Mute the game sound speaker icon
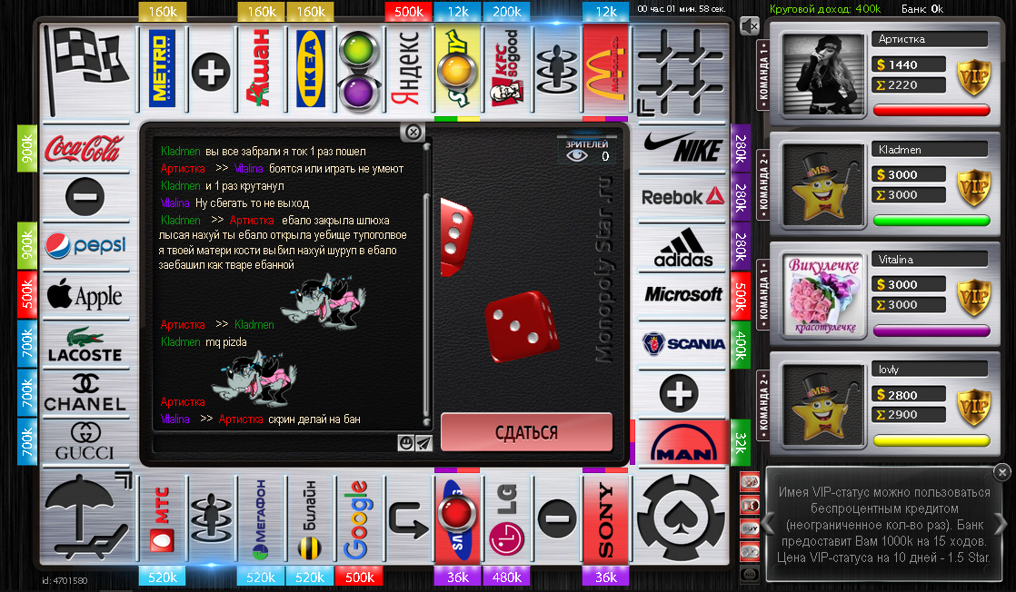The image size is (1016, 592). tap(749, 26)
